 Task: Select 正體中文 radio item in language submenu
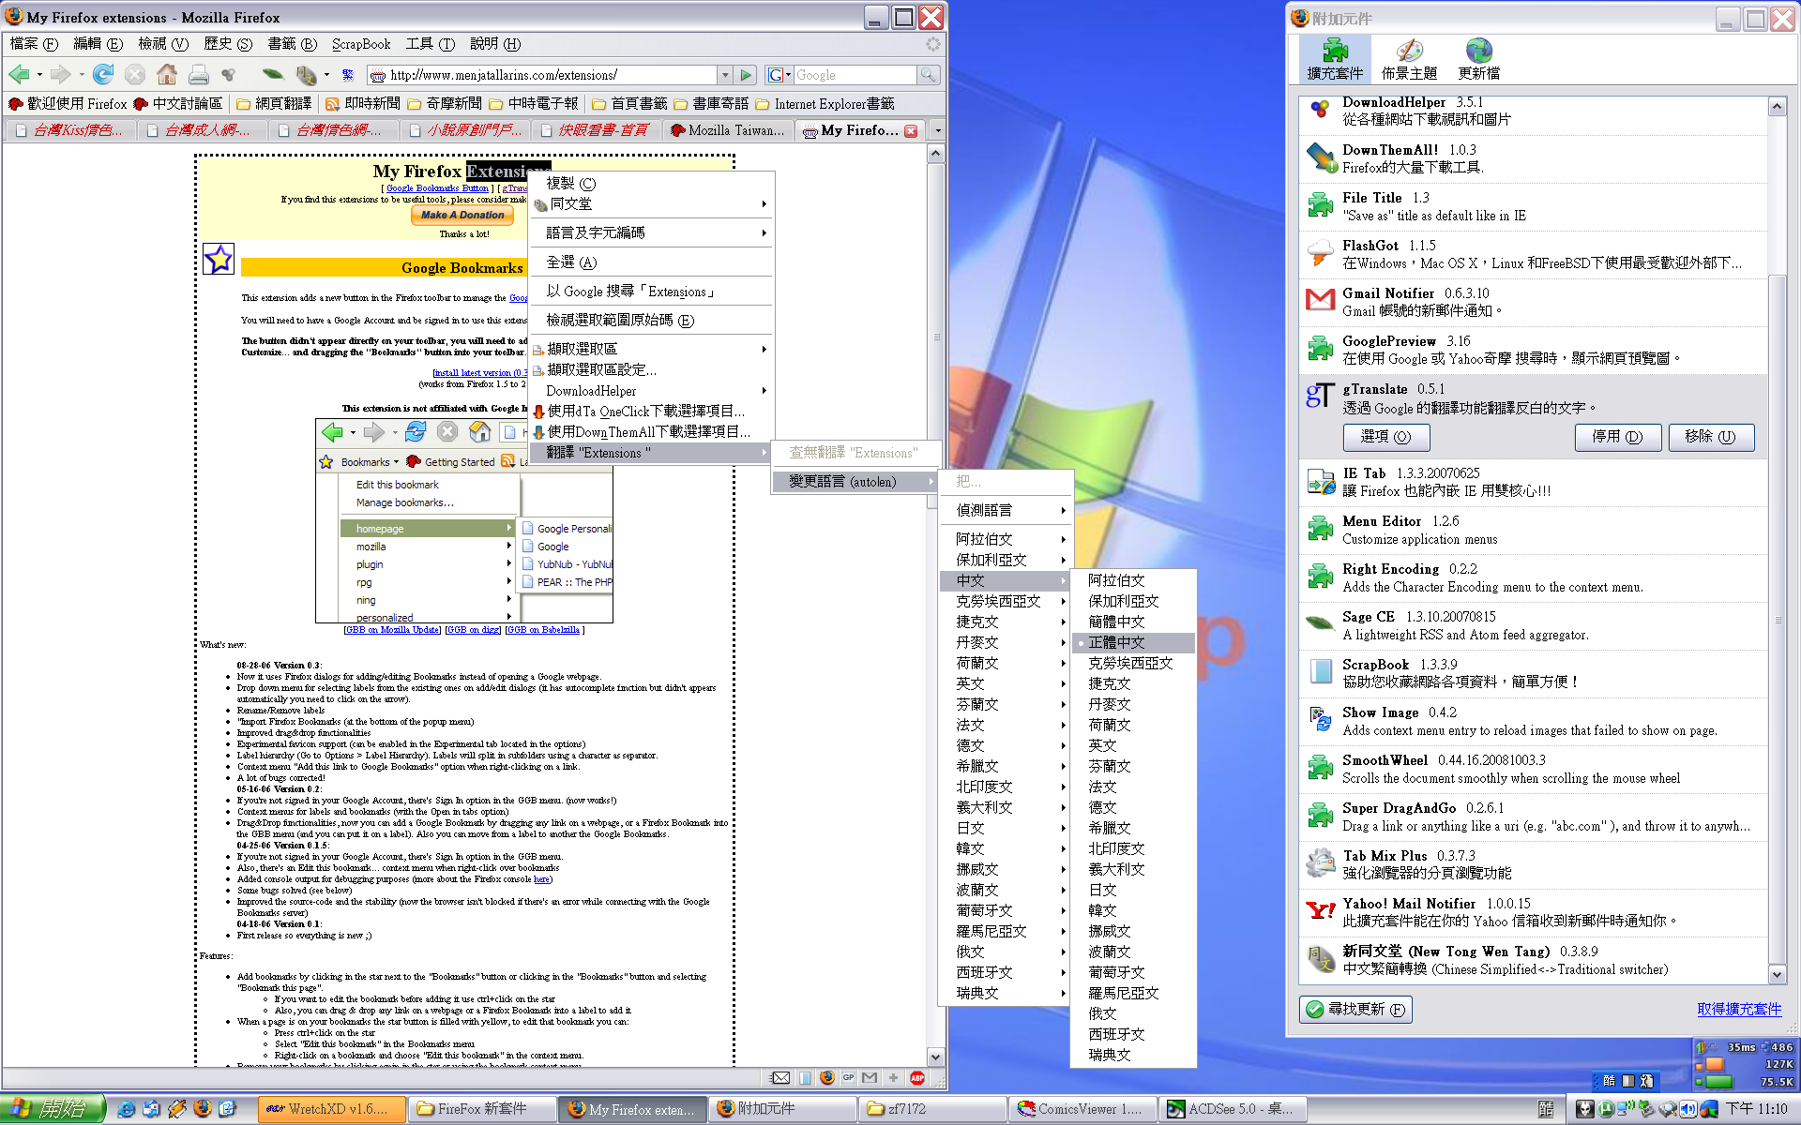click(1116, 642)
